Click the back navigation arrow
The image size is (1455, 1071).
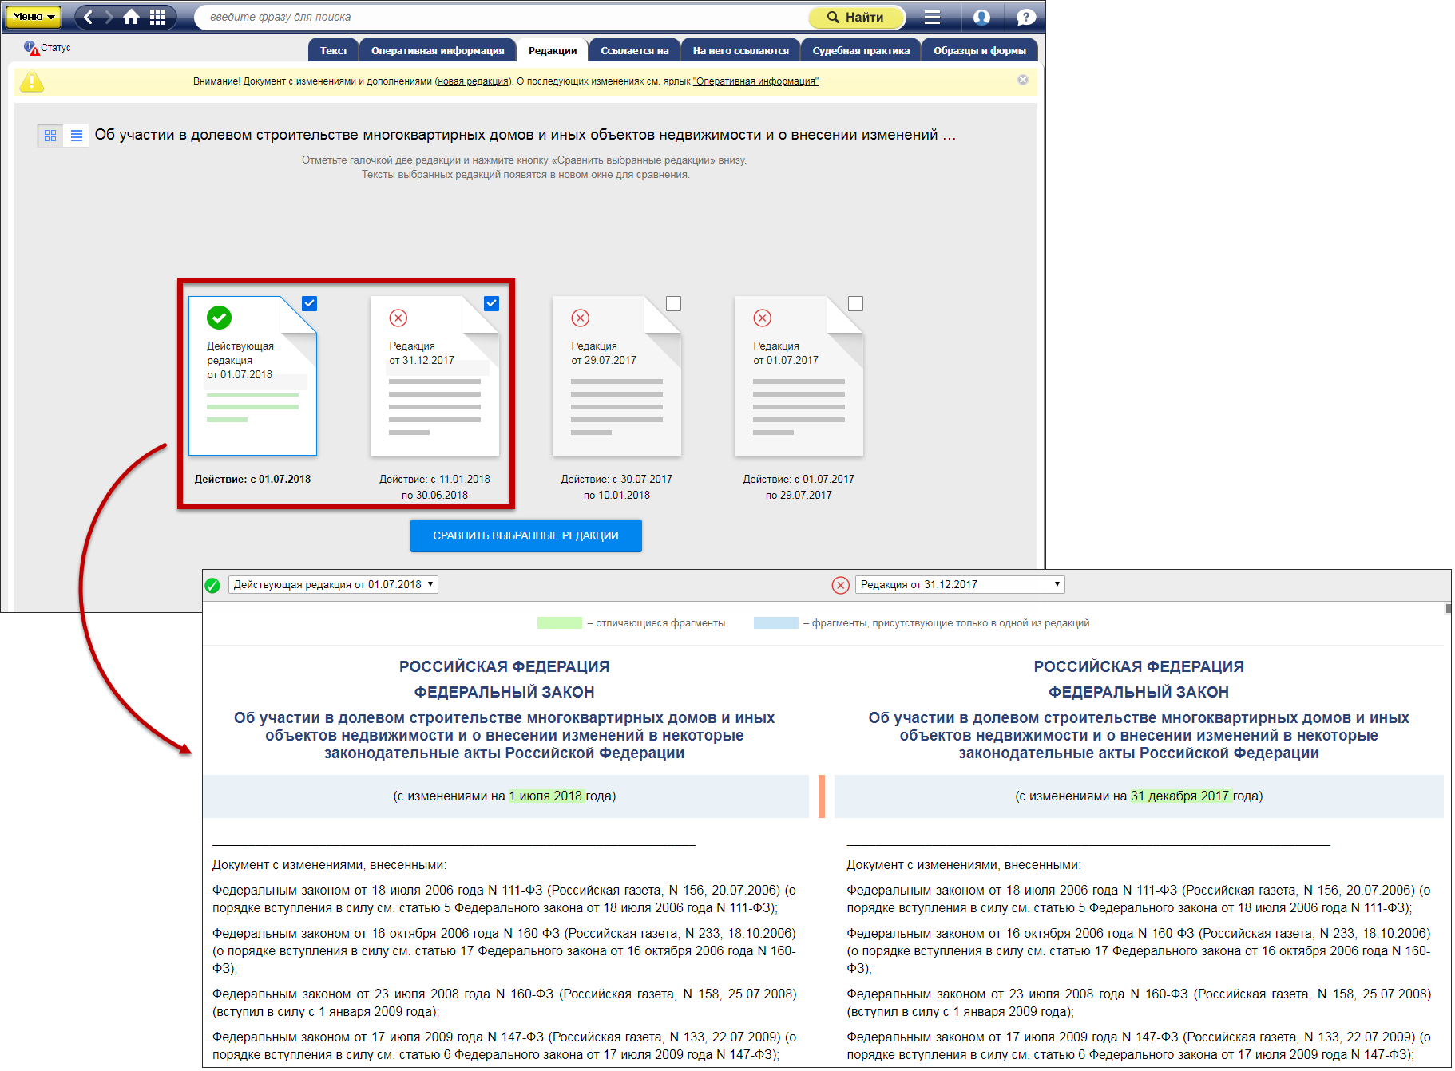click(x=89, y=17)
